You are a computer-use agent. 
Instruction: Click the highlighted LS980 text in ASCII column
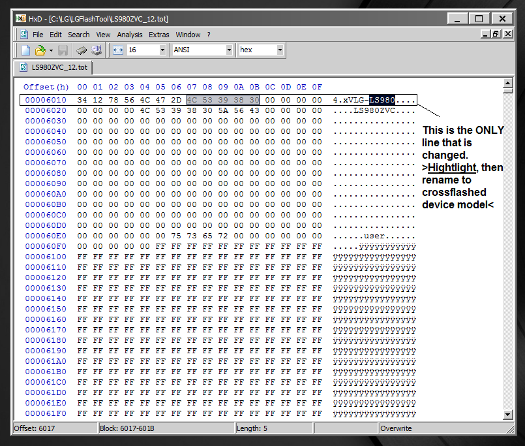pyautogui.click(x=382, y=100)
